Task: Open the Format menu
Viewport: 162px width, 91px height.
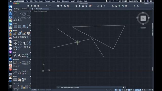Action: pyautogui.click(x=47, y=1)
